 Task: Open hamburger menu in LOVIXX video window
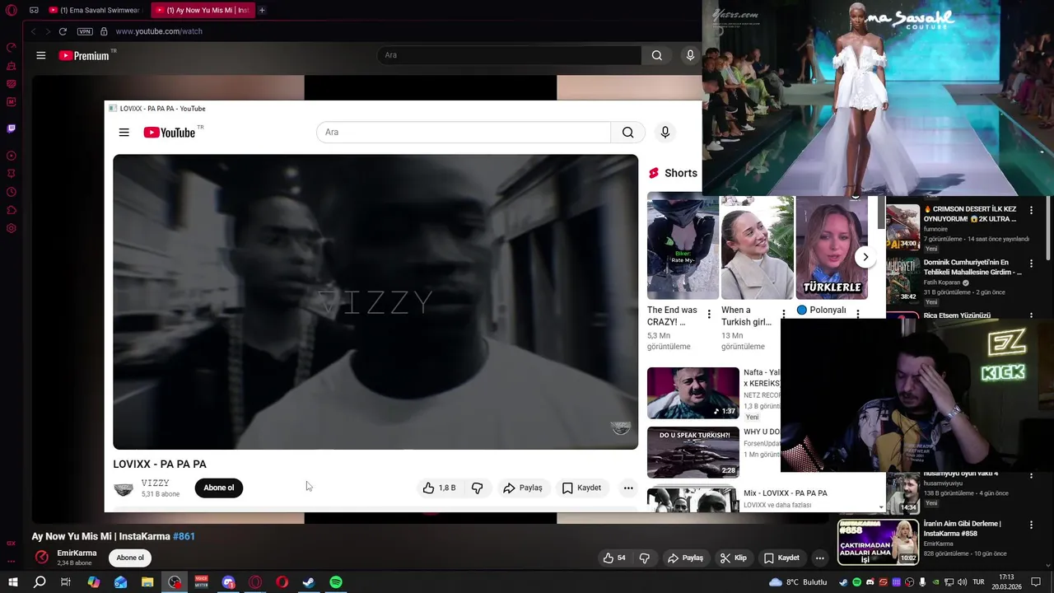click(124, 133)
